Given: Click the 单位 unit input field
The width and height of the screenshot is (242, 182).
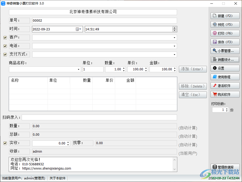Looking at the screenshot, I should tap(93, 69).
